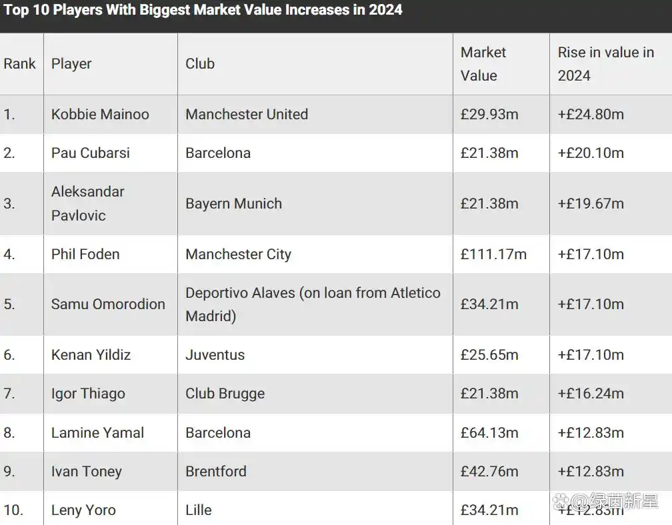The image size is (672, 525).
Task: Click the Leny Yoro name cell
Action: [111, 508]
